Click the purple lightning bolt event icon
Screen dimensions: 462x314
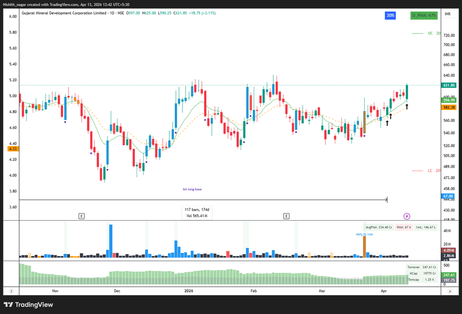407,216
